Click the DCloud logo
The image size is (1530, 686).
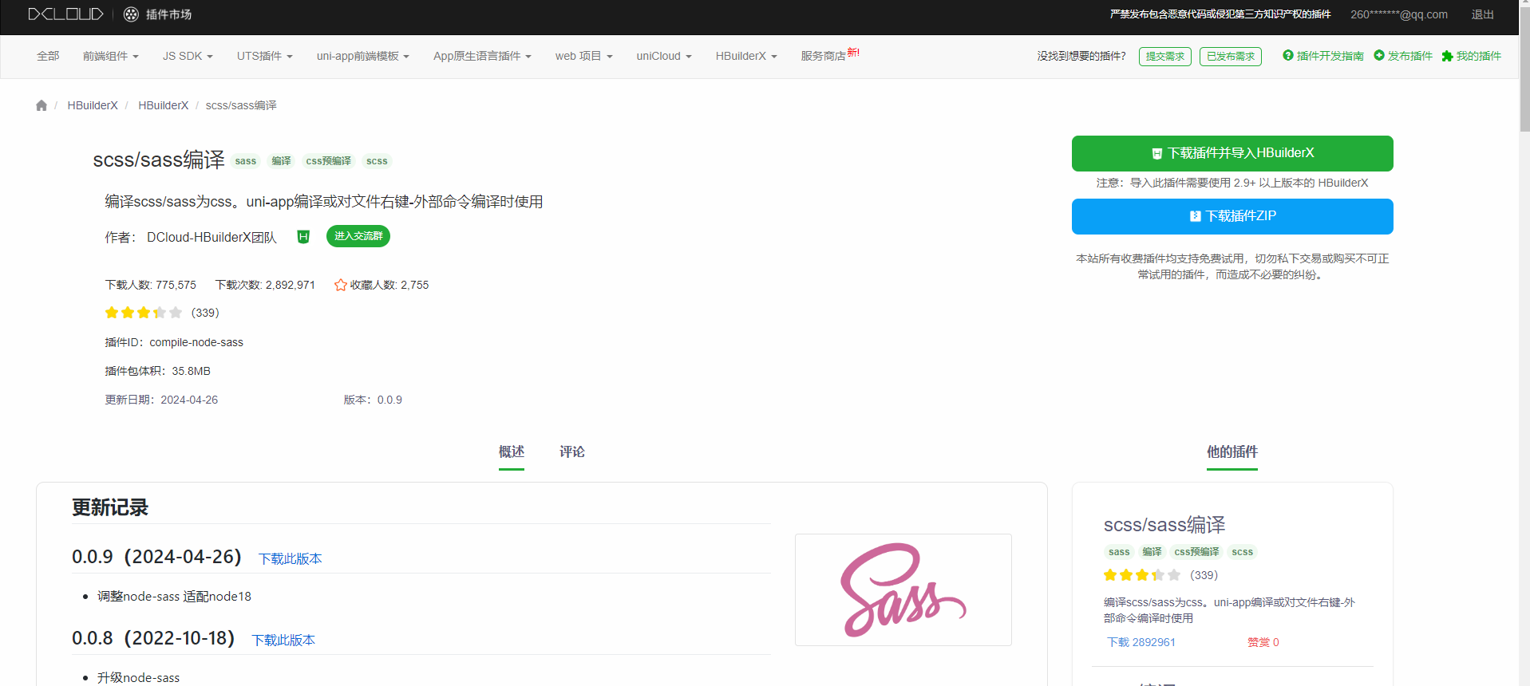point(65,14)
